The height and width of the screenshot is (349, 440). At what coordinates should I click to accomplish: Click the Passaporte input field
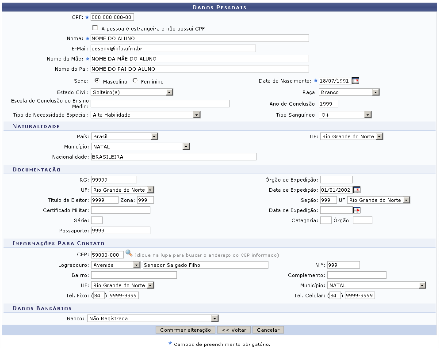pos(120,231)
